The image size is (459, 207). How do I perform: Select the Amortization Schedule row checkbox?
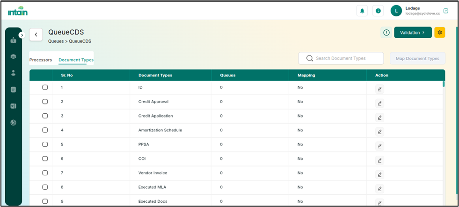(x=45, y=130)
